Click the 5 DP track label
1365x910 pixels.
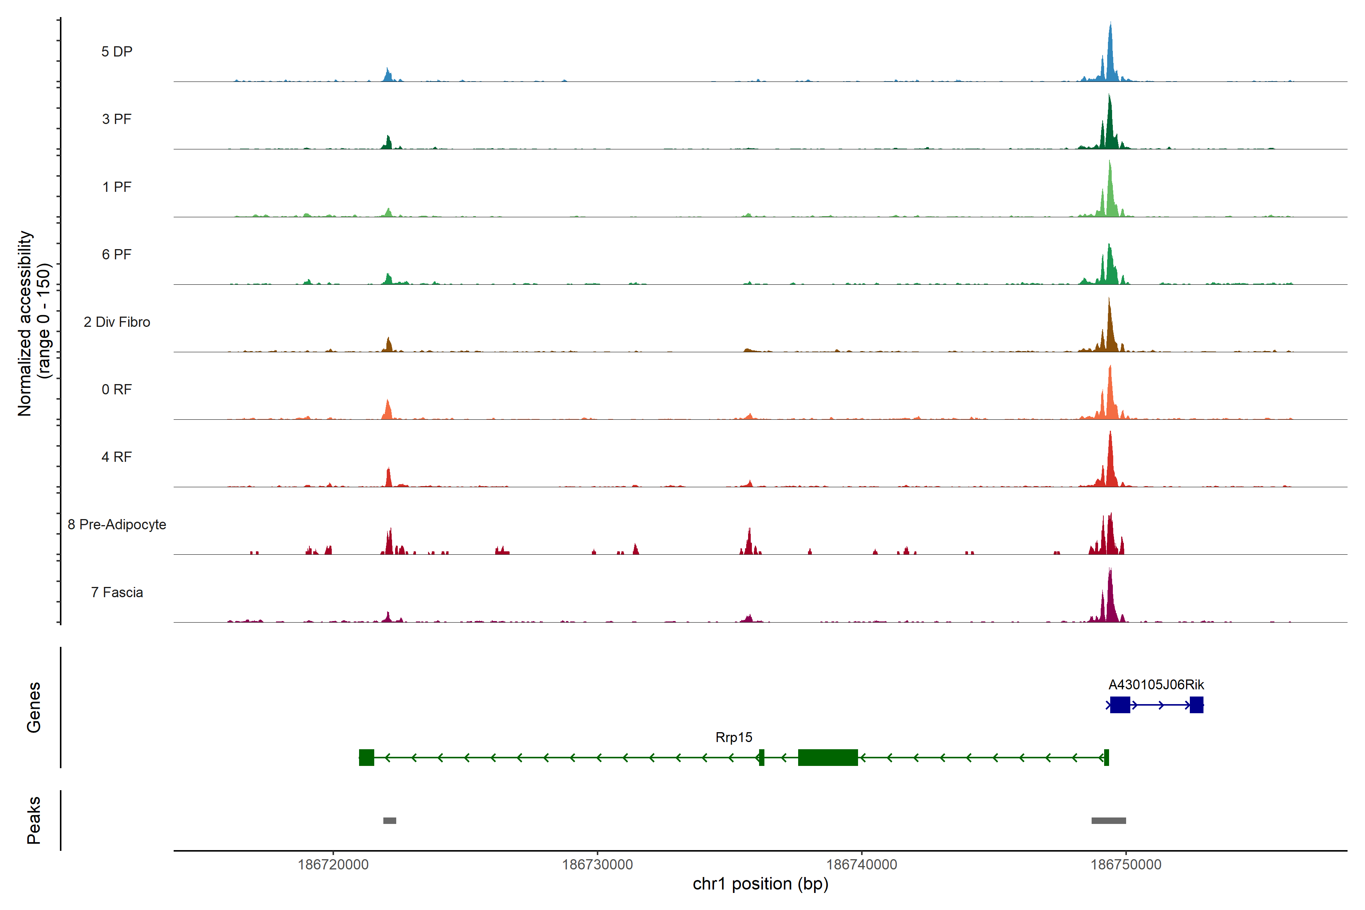[117, 52]
